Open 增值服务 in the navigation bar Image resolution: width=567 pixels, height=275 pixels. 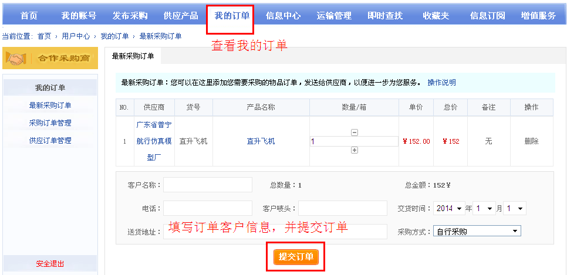[x=538, y=16]
